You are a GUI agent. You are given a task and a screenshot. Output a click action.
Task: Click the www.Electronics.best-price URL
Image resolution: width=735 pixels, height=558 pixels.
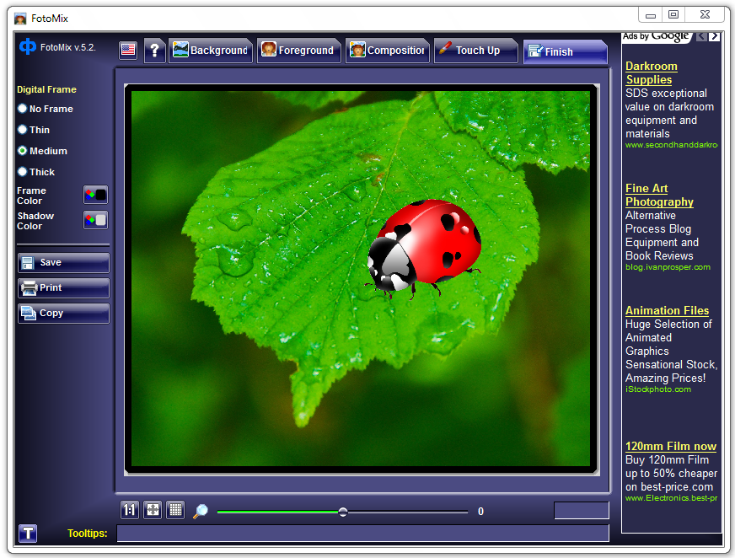click(x=671, y=498)
